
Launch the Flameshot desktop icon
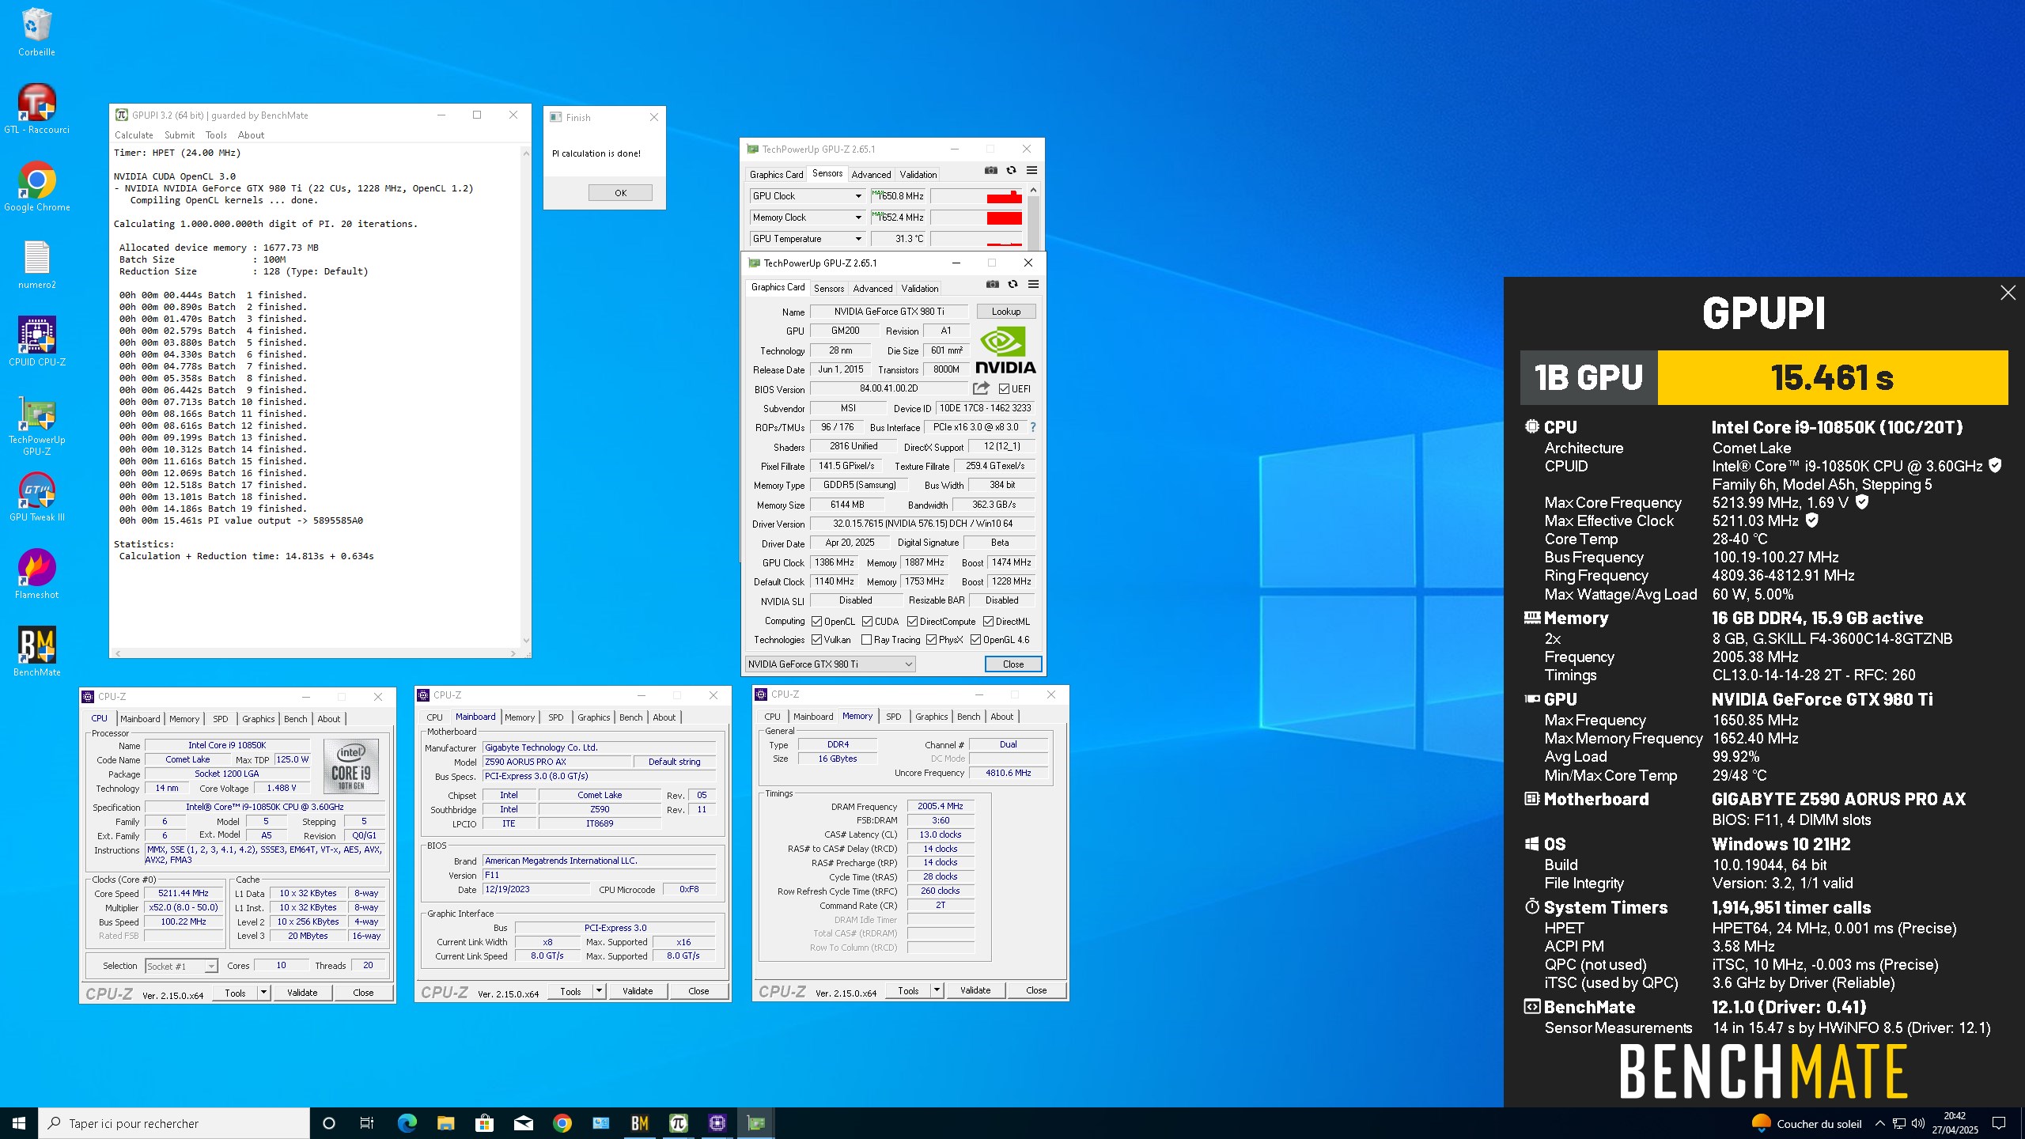[x=36, y=574]
